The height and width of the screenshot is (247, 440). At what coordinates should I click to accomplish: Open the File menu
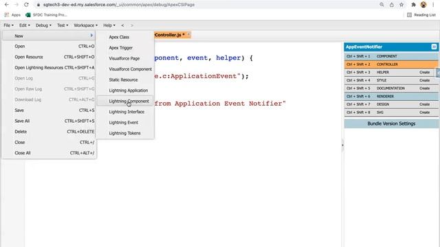tap(8, 25)
